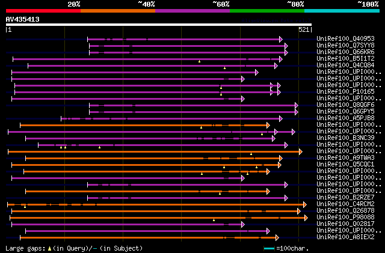Click white start tick of A5PJB8 alignment
Screen dimensions: 385x253
(61, 119)
